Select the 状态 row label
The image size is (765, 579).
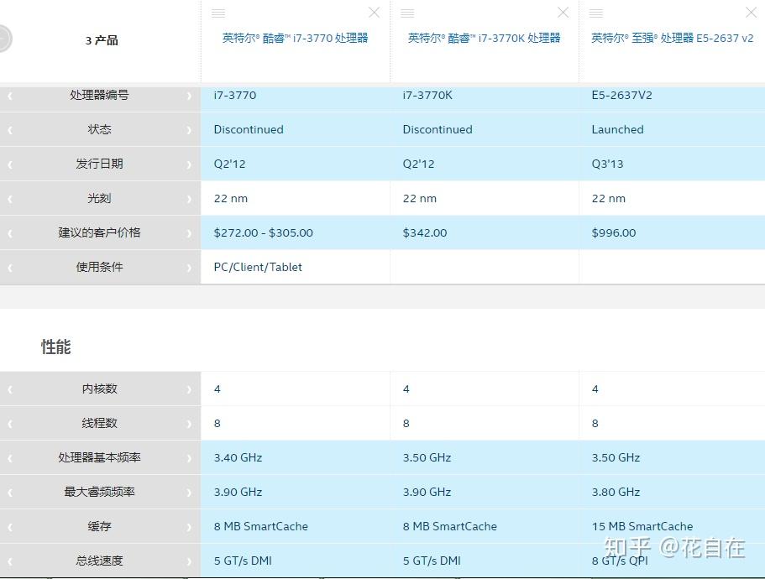[x=100, y=129]
